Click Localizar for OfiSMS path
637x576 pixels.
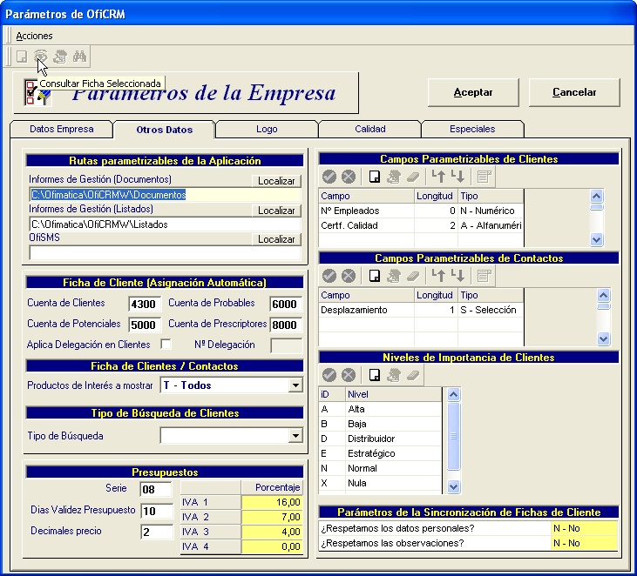click(x=276, y=239)
